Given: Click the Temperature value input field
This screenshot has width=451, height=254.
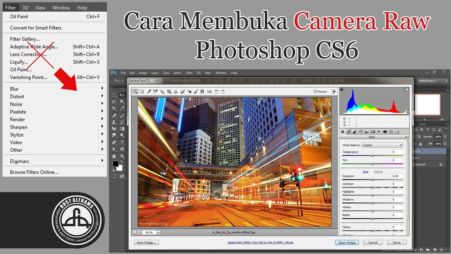Looking at the screenshot, I should (397, 152).
